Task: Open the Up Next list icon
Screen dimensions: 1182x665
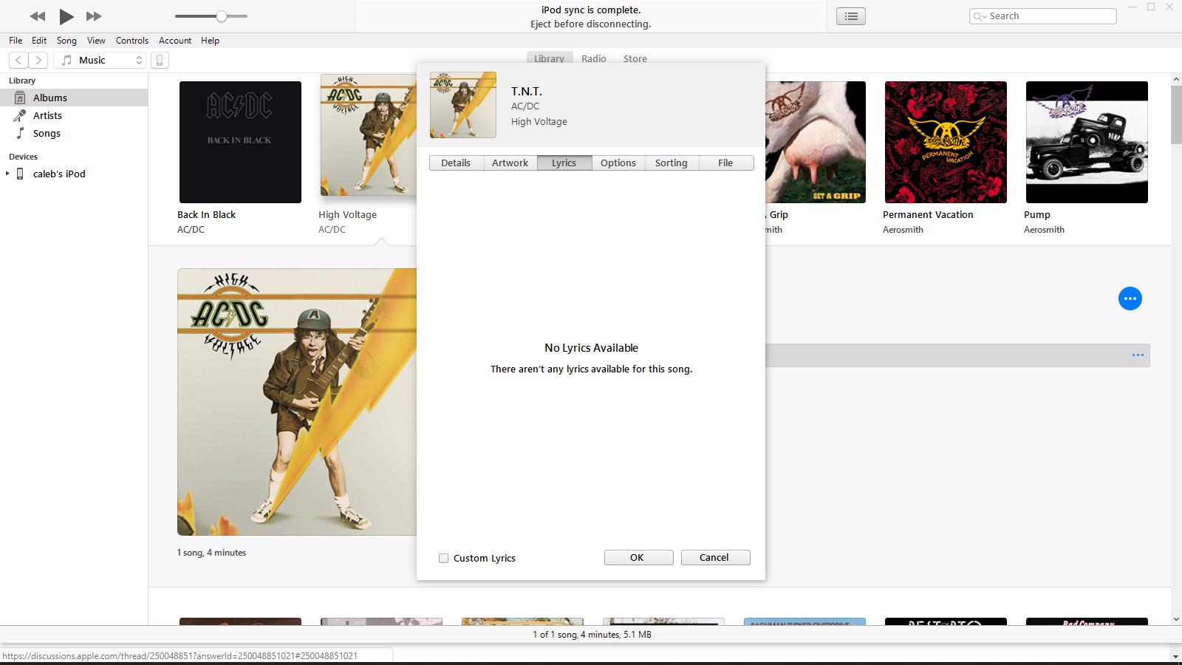Action: click(850, 16)
